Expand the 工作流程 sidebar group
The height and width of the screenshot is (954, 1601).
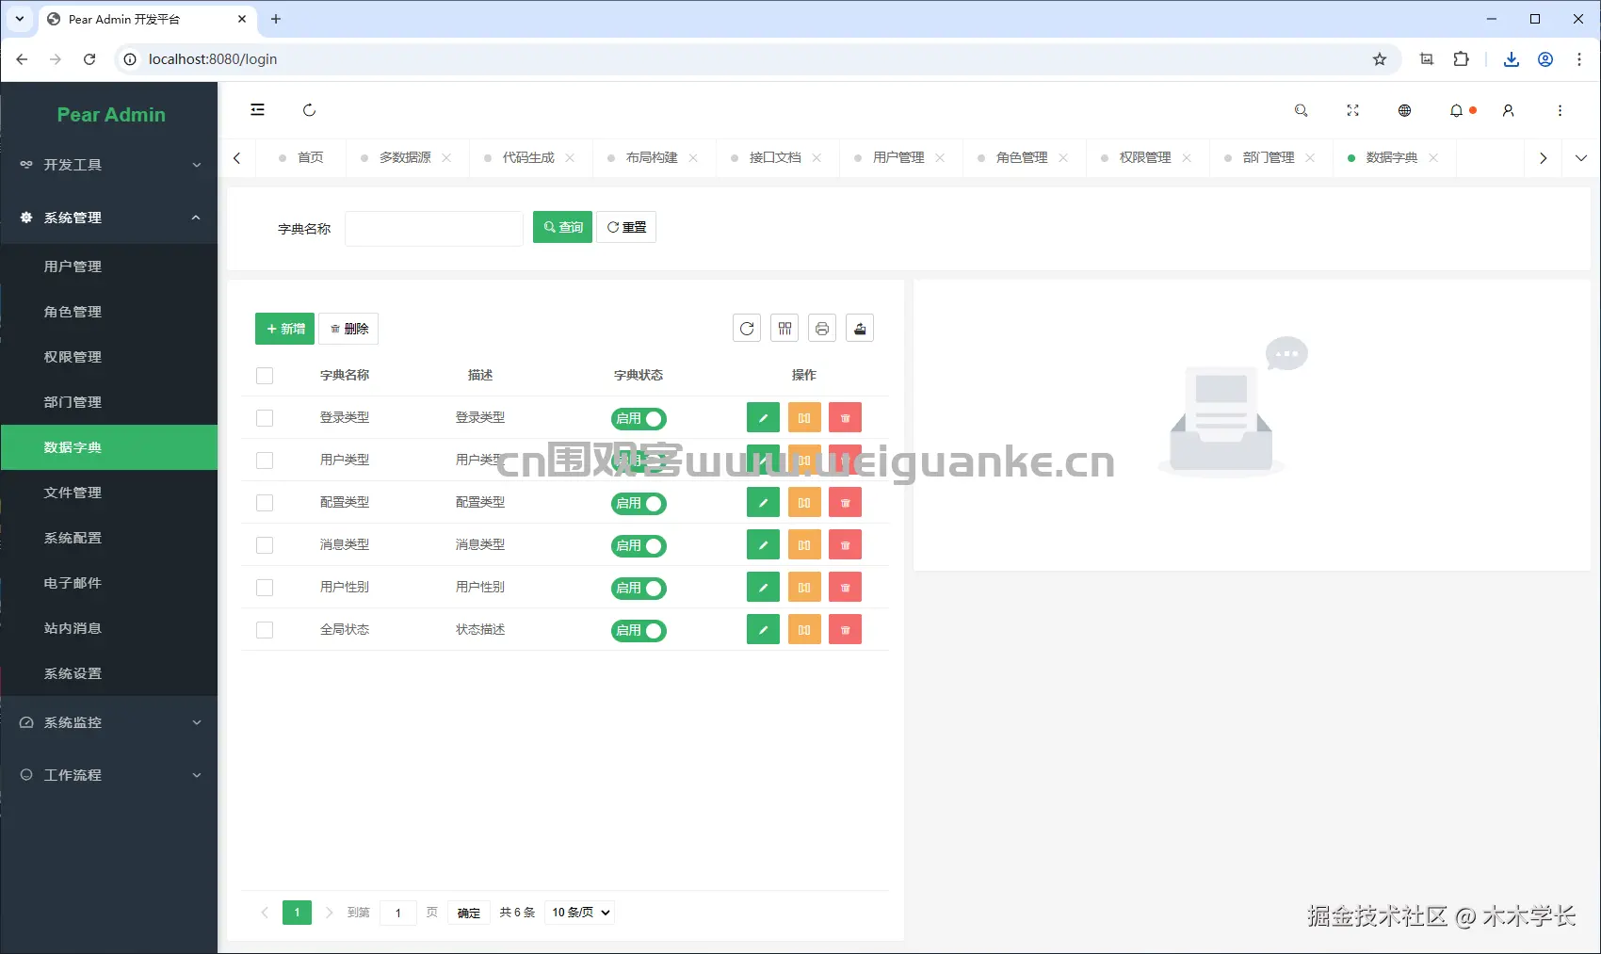pos(109,775)
